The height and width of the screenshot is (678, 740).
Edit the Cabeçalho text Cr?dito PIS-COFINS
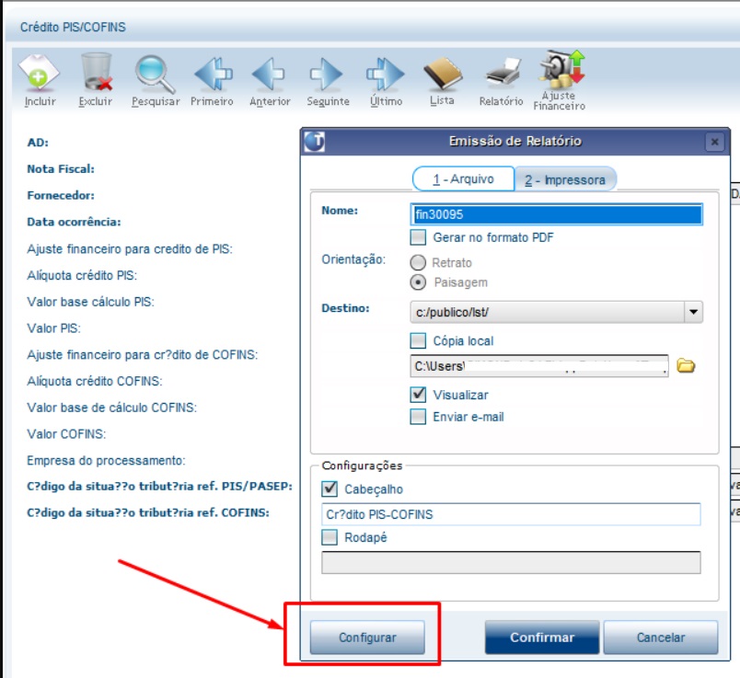pos(511,514)
